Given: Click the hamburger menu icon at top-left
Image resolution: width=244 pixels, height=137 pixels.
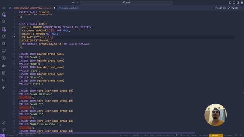Looking at the screenshot, I should (3, 8).
